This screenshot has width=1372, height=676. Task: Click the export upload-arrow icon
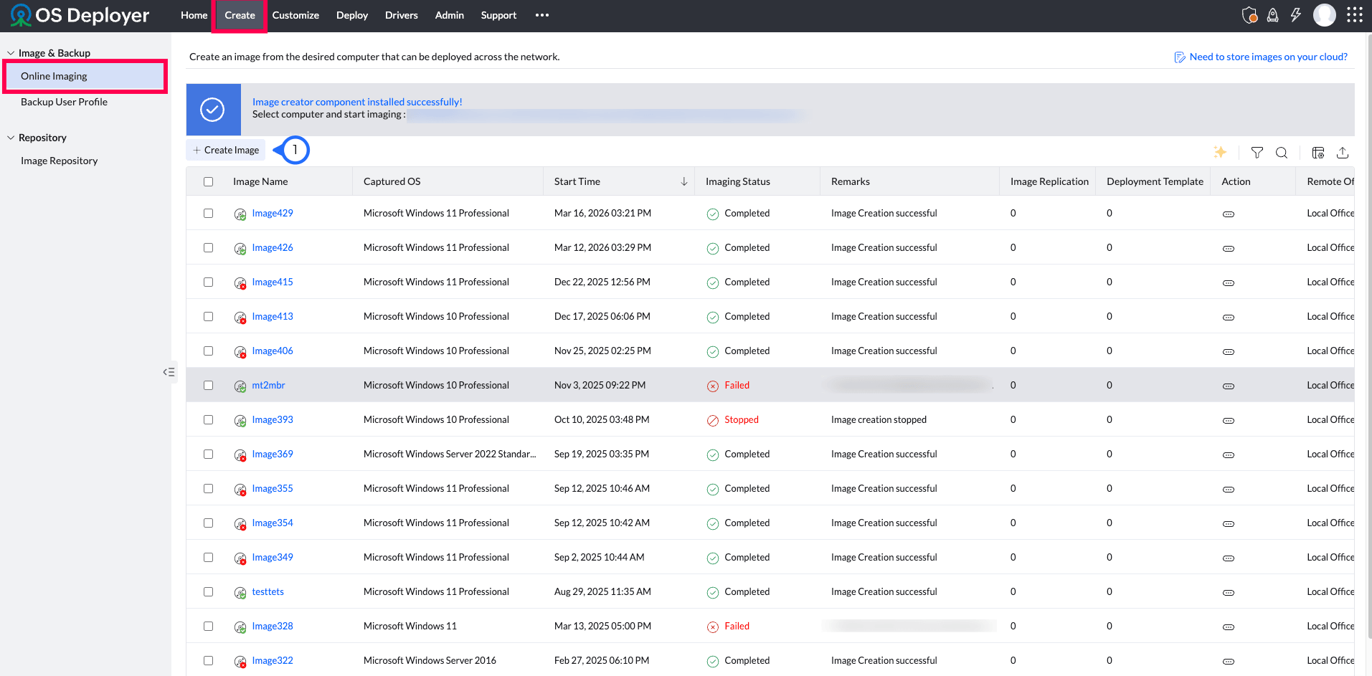[x=1343, y=152]
